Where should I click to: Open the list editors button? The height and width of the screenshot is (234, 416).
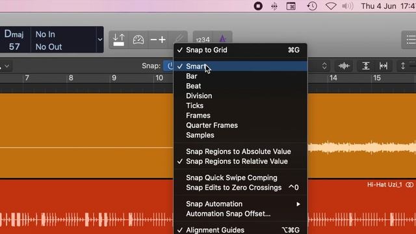(410, 40)
